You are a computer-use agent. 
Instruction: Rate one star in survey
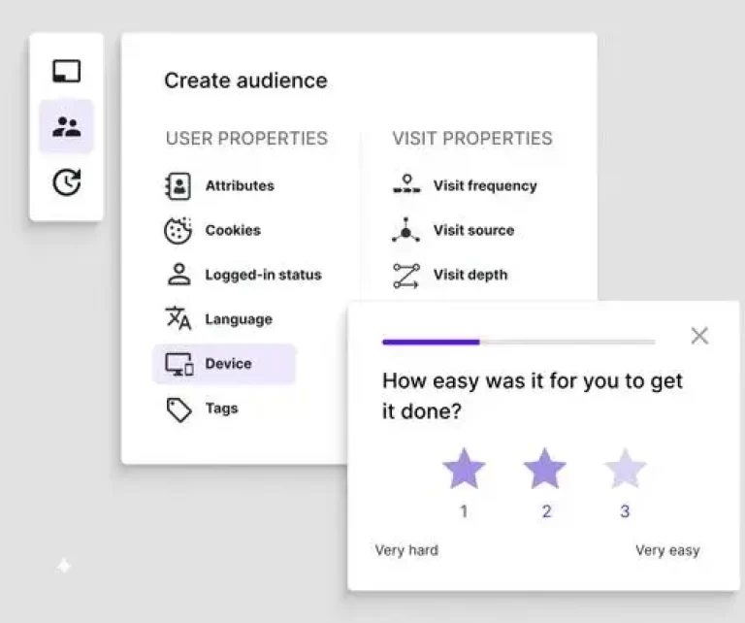(464, 470)
